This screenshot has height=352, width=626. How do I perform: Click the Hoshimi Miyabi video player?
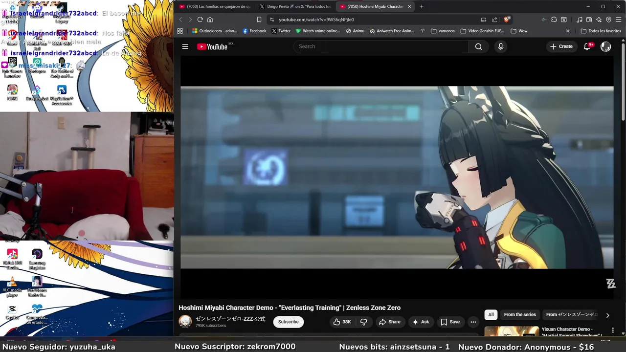[x=397, y=177]
